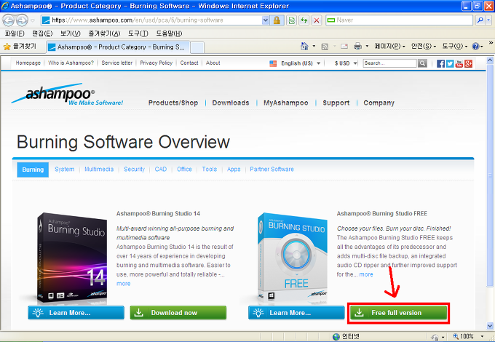Click Download now for Burning Studio 14
Screen dimensions: 495x342
pyautogui.click(x=178, y=313)
